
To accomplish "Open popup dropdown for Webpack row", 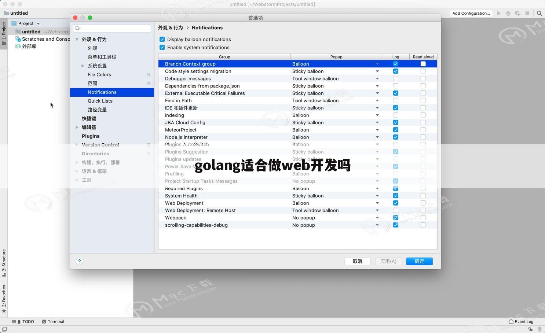I will pyautogui.click(x=377, y=218).
